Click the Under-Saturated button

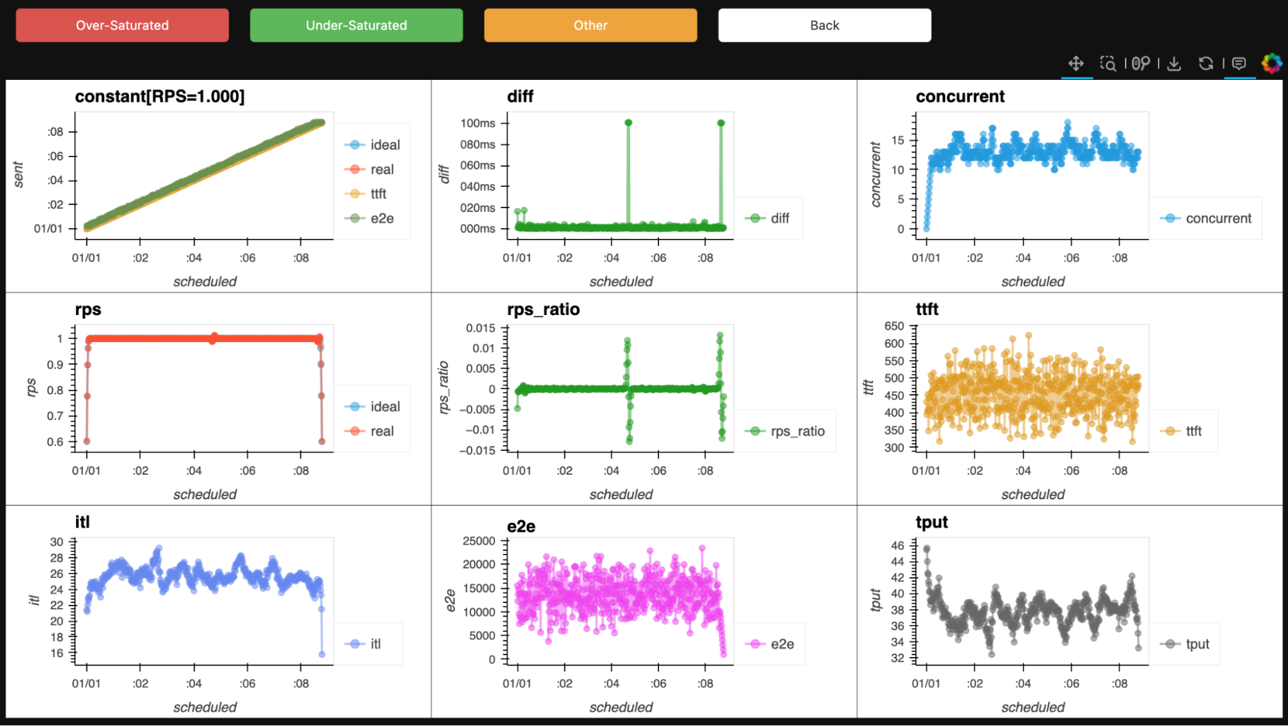pyautogui.click(x=356, y=25)
